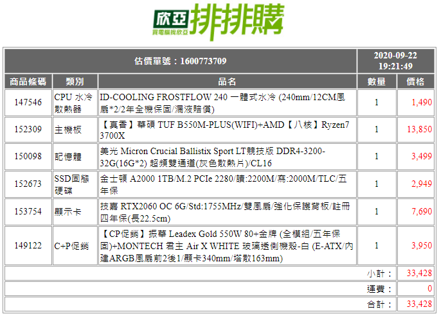Click quantity cell in the 149122 row
The image size is (439, 314).
point(377,245)
